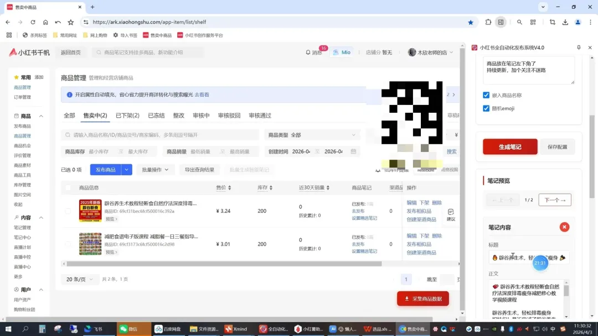Image resolution: width=598 pixels, height=336 pixels.
Task: Open the apps grid in bookmarks bar
Action: click(x=9, y=35)
